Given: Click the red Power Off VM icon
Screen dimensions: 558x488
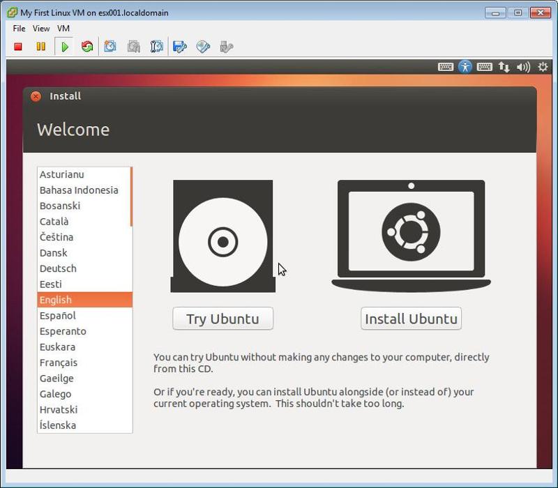Looking at the screenshot, I should click(x=18, y=47).
